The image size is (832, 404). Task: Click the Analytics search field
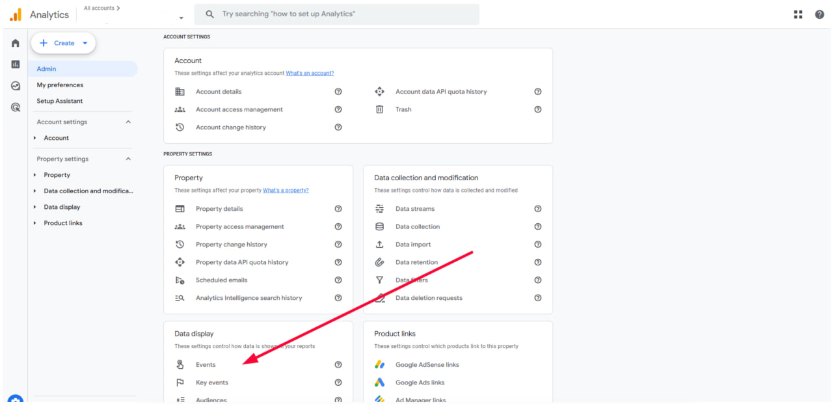[x=338, y=14]
